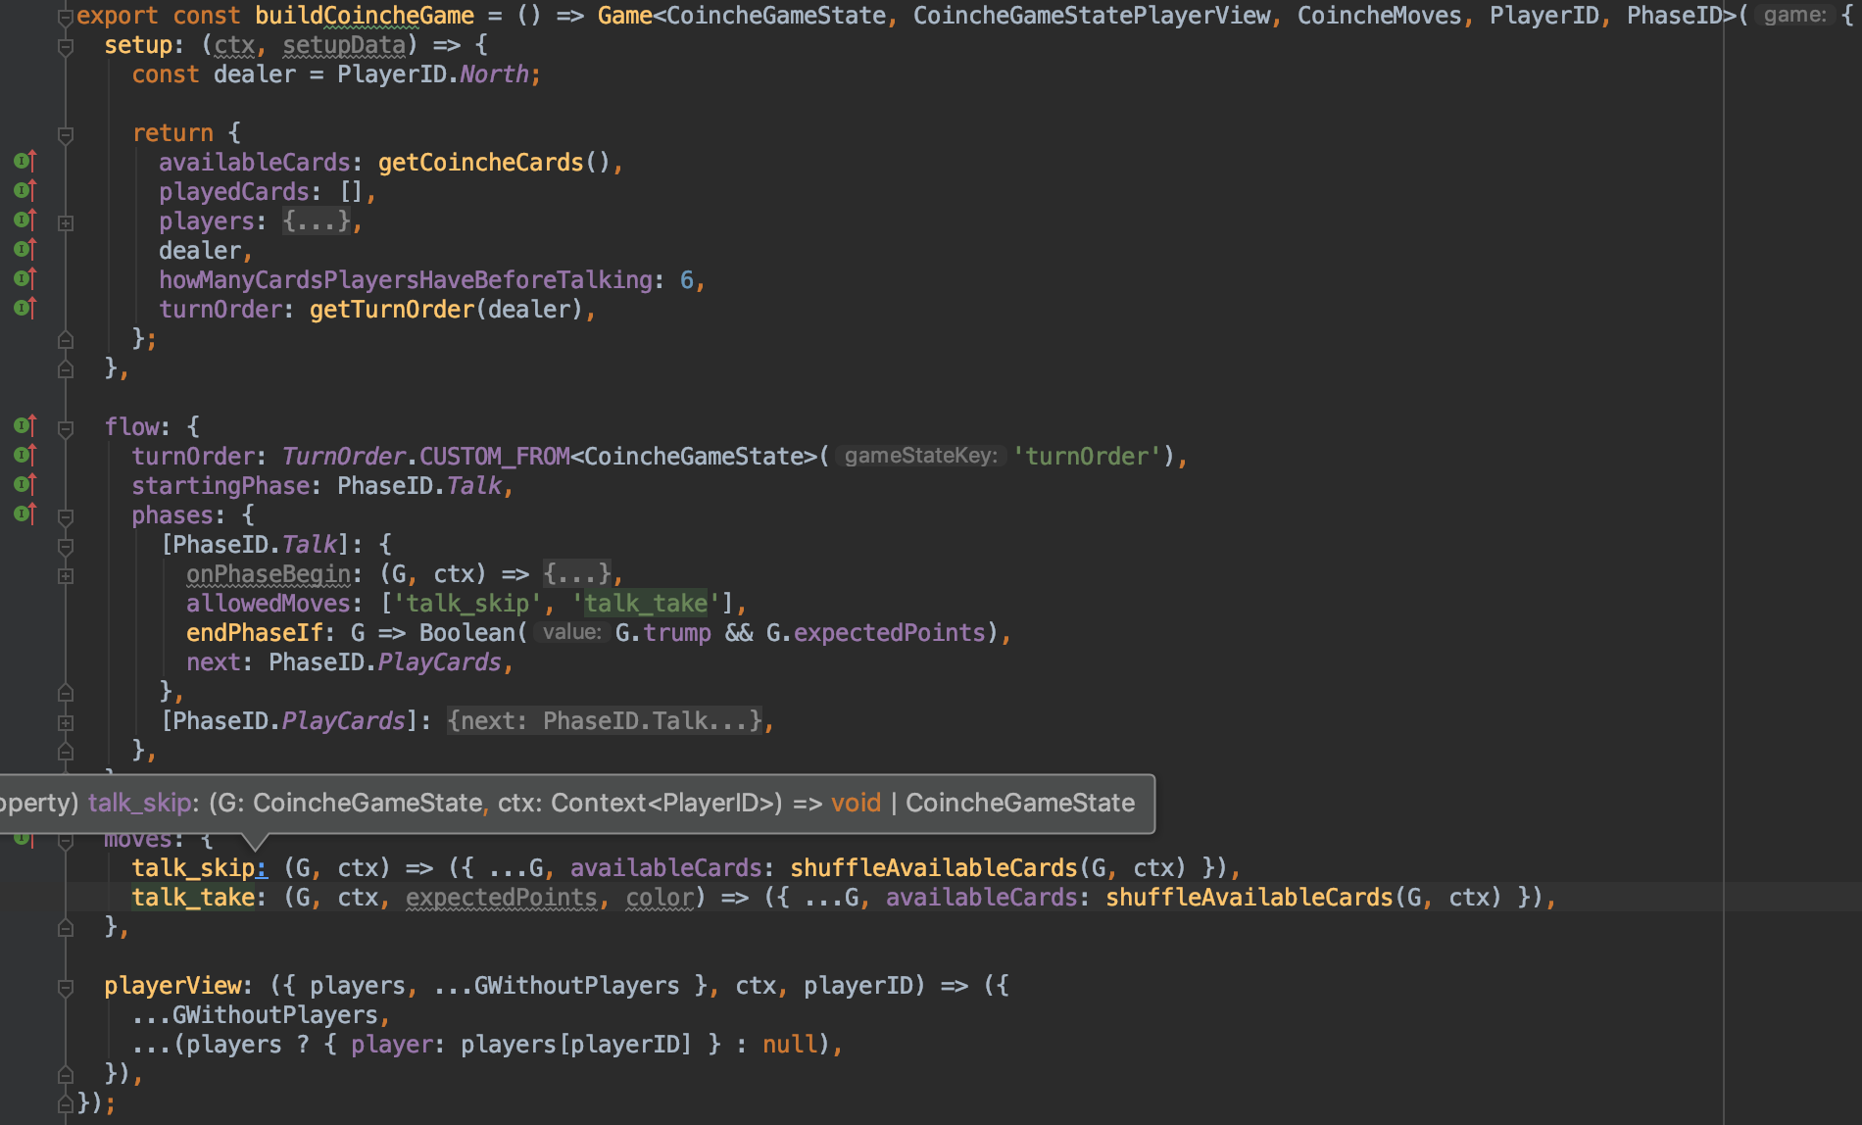
Task: Click the gutter icon beside players line
Action: 24,220
